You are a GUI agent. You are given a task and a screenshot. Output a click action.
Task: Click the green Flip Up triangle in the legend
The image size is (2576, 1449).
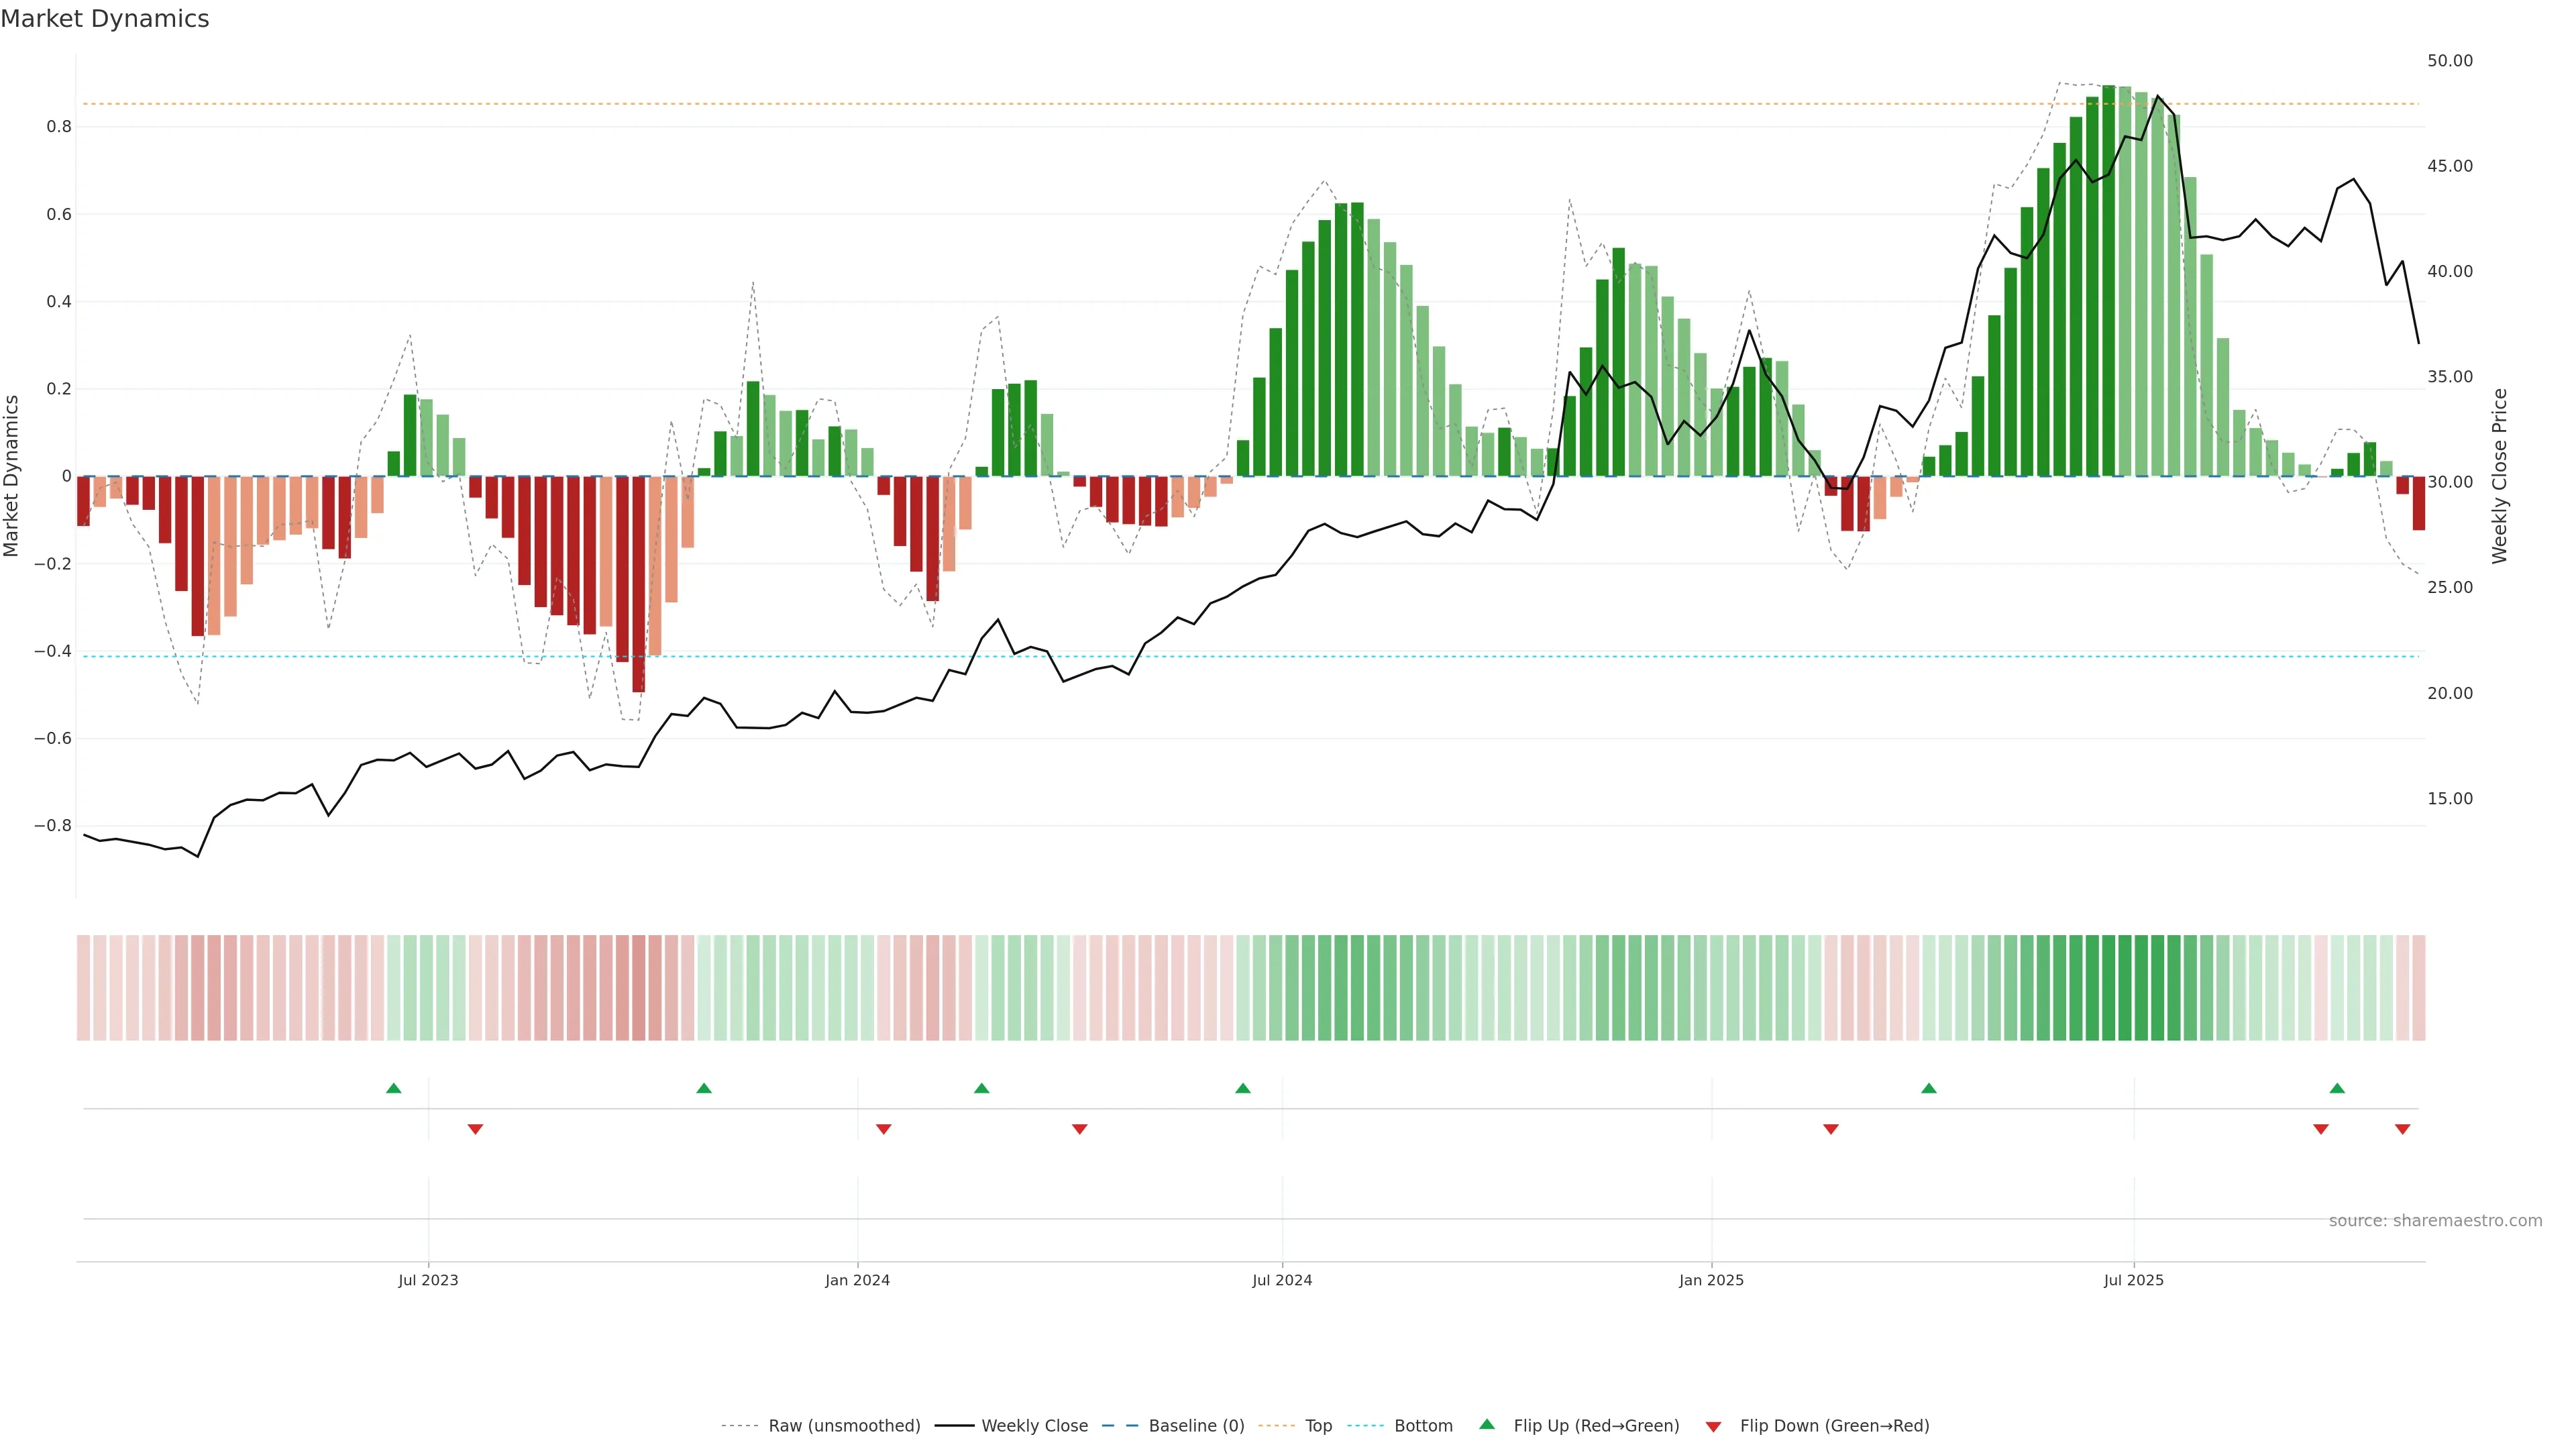click(1486, 1424)
